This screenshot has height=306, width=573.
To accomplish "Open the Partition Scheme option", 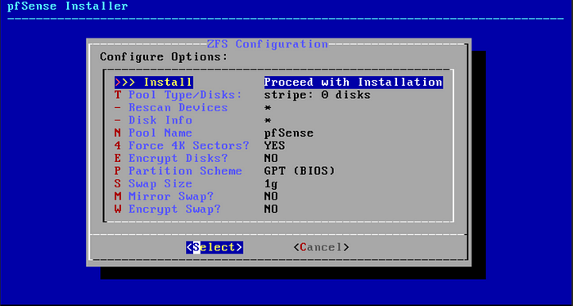I will coord(178,171).
